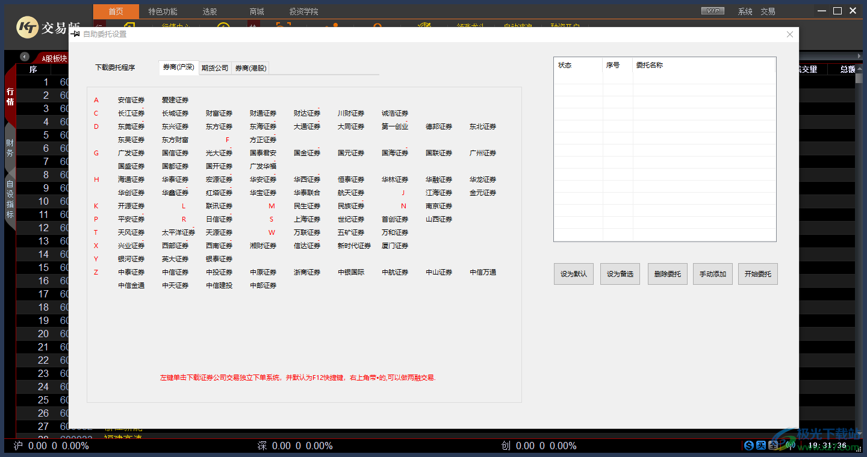Select 长江证券 broker link

pos(131,113)
